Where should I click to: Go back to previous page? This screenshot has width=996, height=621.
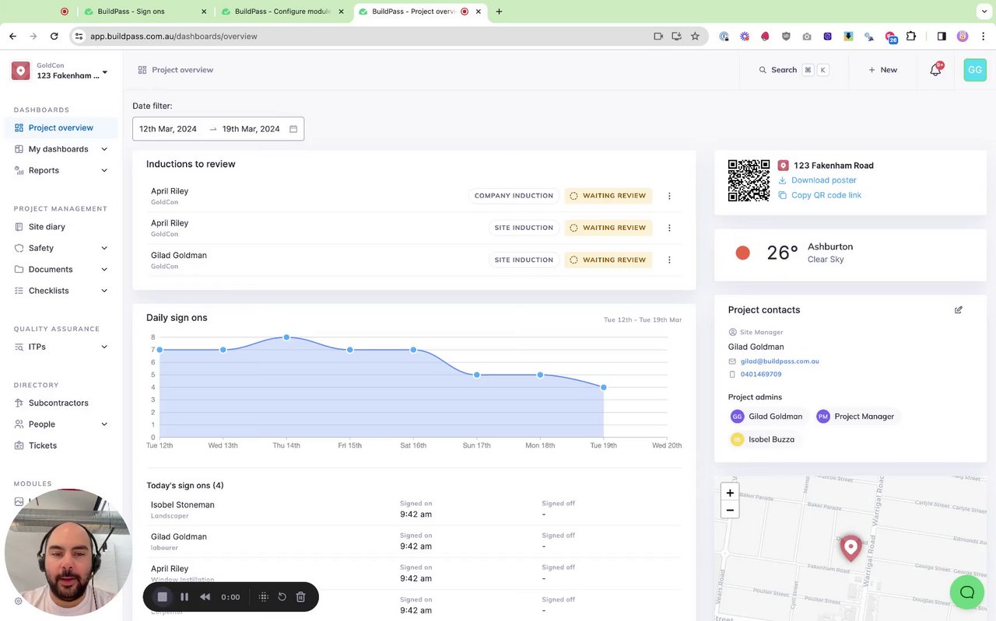13,36
